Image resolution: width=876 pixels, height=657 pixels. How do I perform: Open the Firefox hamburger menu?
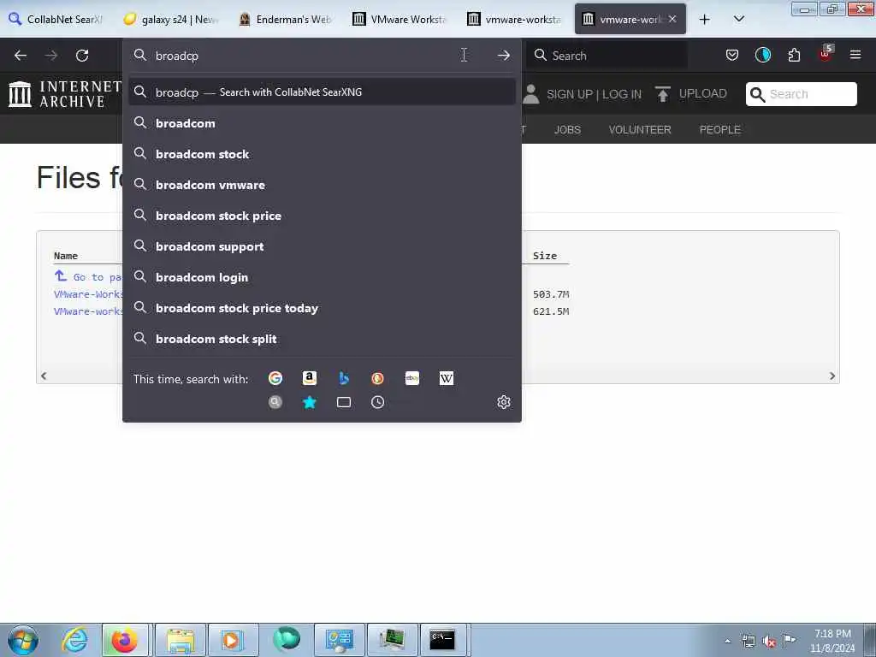coord(855,55)
